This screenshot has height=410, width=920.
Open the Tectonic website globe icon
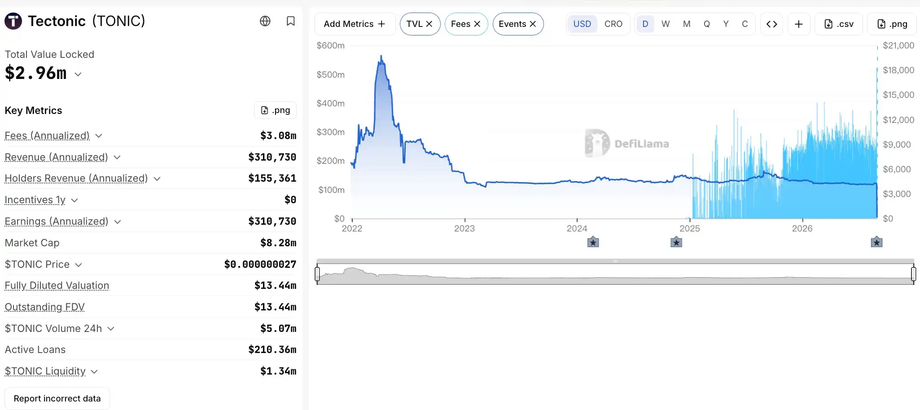point(265,21)
